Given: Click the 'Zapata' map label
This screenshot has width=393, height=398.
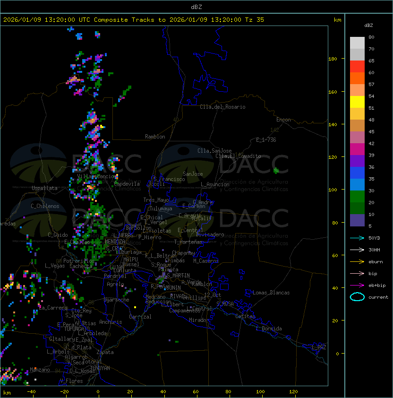Looking at the screenshot, I should coord(105,352).
